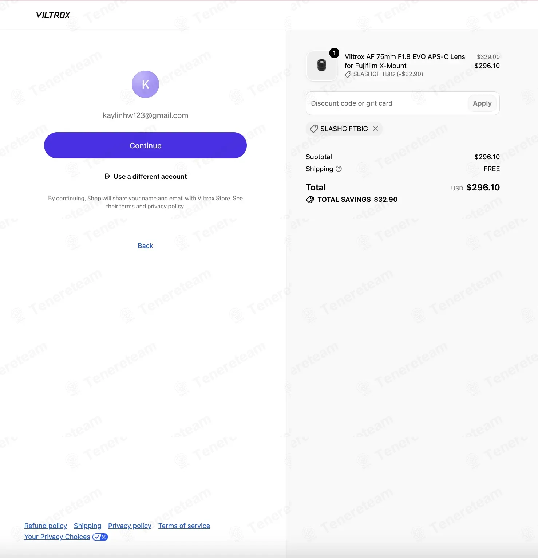Click the Continue button
Viewport: 538px width, 558px height.
tap(145, 145)
